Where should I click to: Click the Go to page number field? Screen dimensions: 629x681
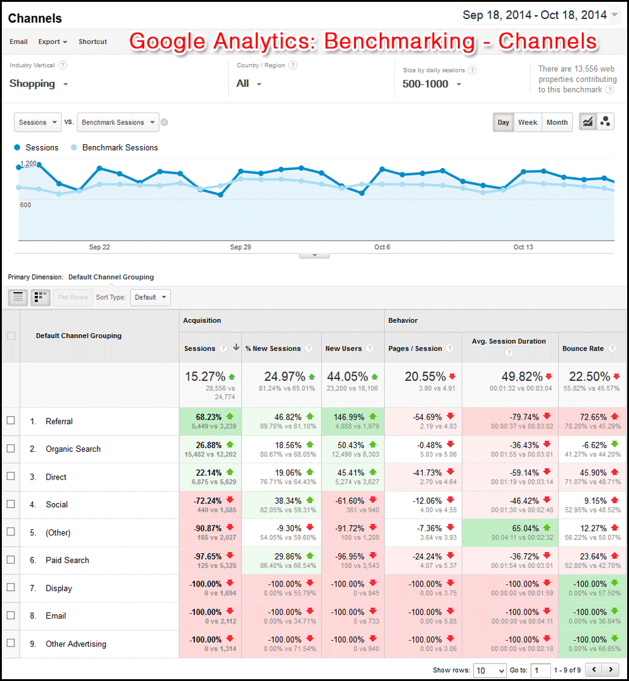[540, 670]
